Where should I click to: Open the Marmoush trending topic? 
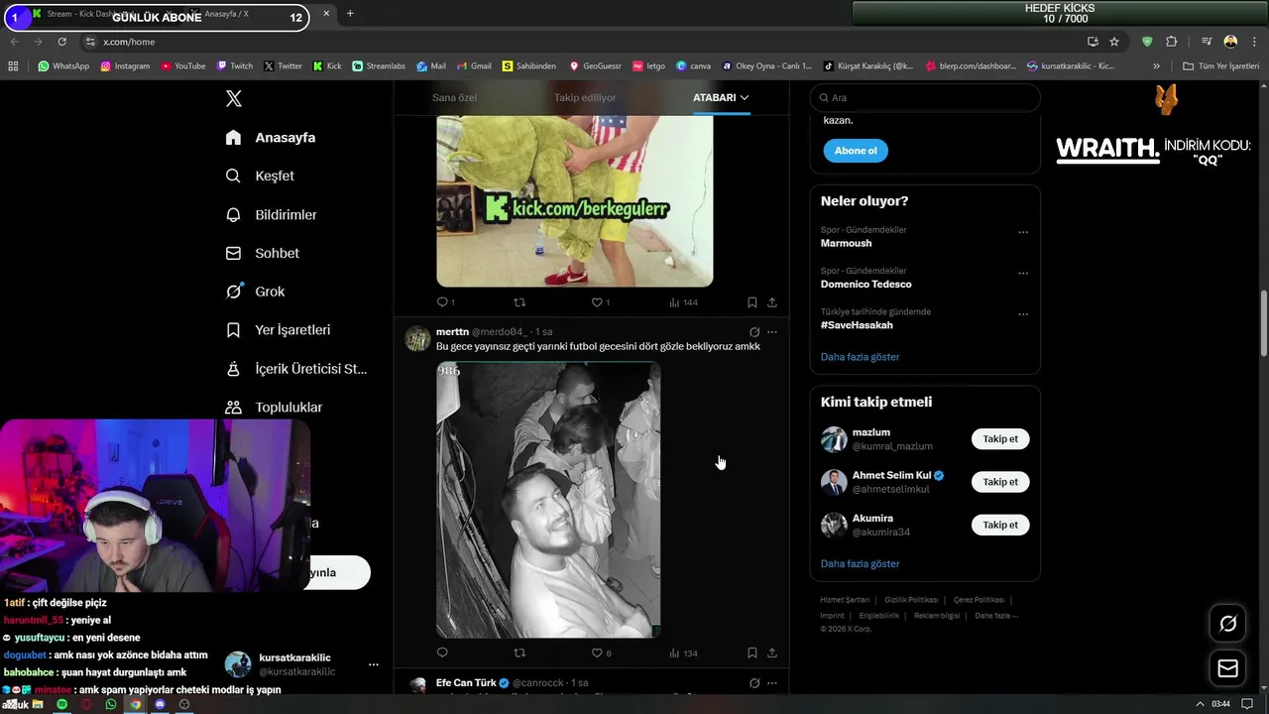point(846,243)
